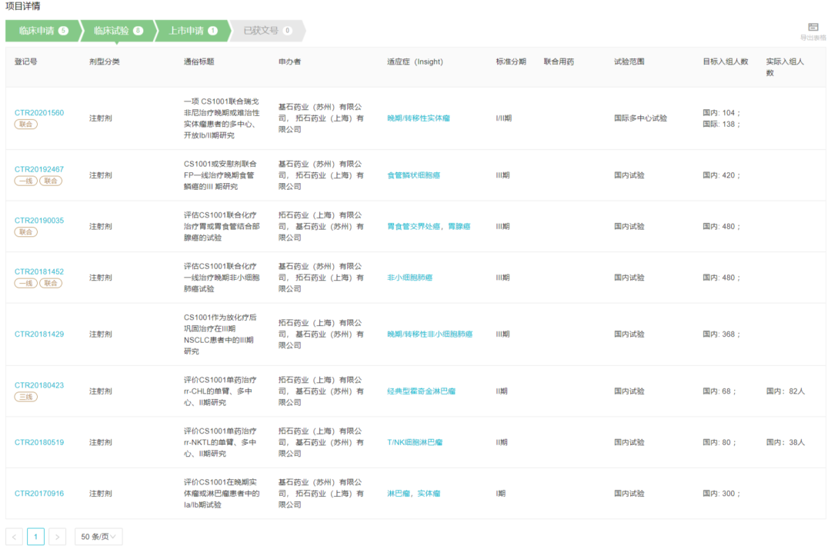Click the 试验范围 column header
831x549 pixels.
click(629, 62)
